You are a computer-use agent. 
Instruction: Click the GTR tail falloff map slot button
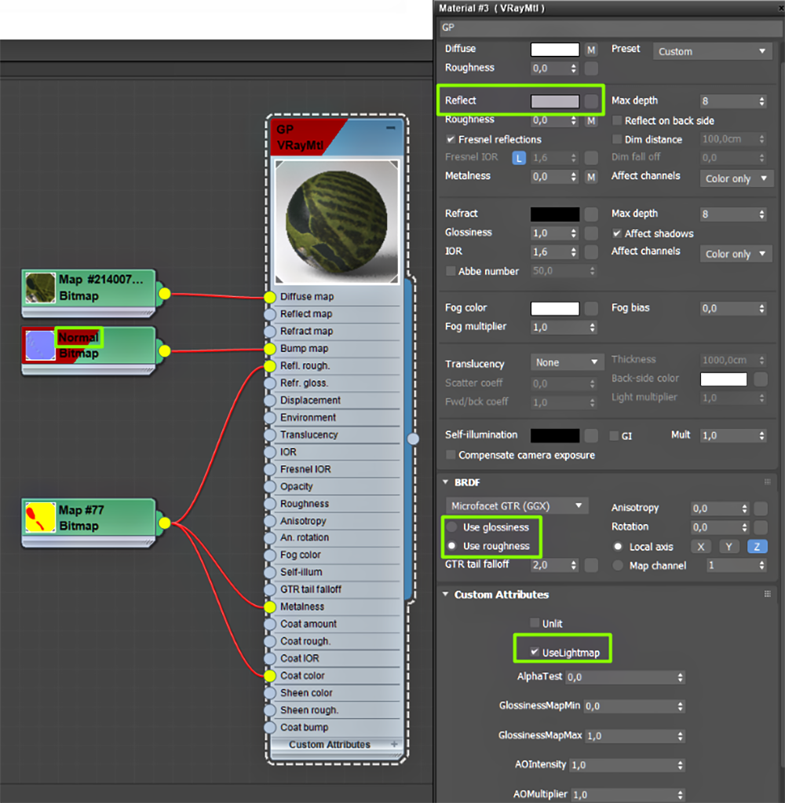coord(591,565)
